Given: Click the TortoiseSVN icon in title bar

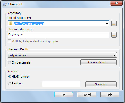Looking at the screenshot, I should (5, 4).
